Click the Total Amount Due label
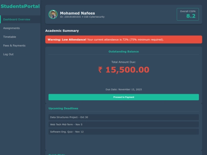 pos(123,62)
